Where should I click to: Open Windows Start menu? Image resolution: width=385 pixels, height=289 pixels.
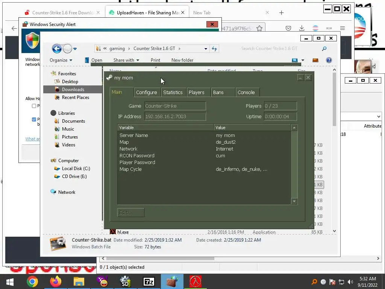(10, 282)
